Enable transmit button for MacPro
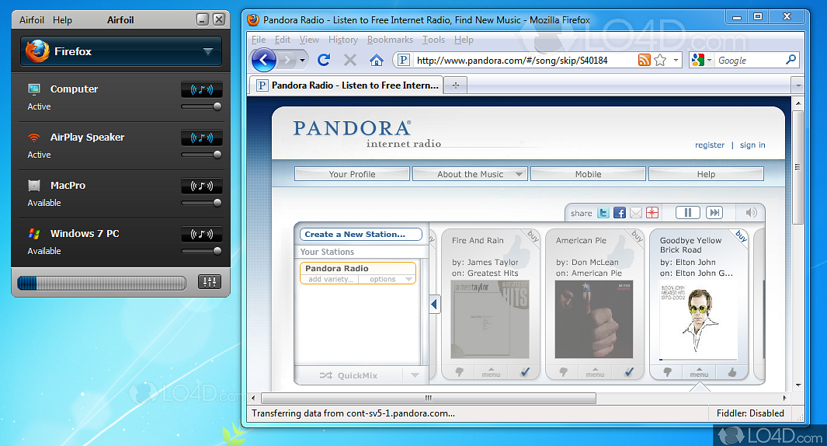This screenshot has height=446, width=827. tap(201, 186)
